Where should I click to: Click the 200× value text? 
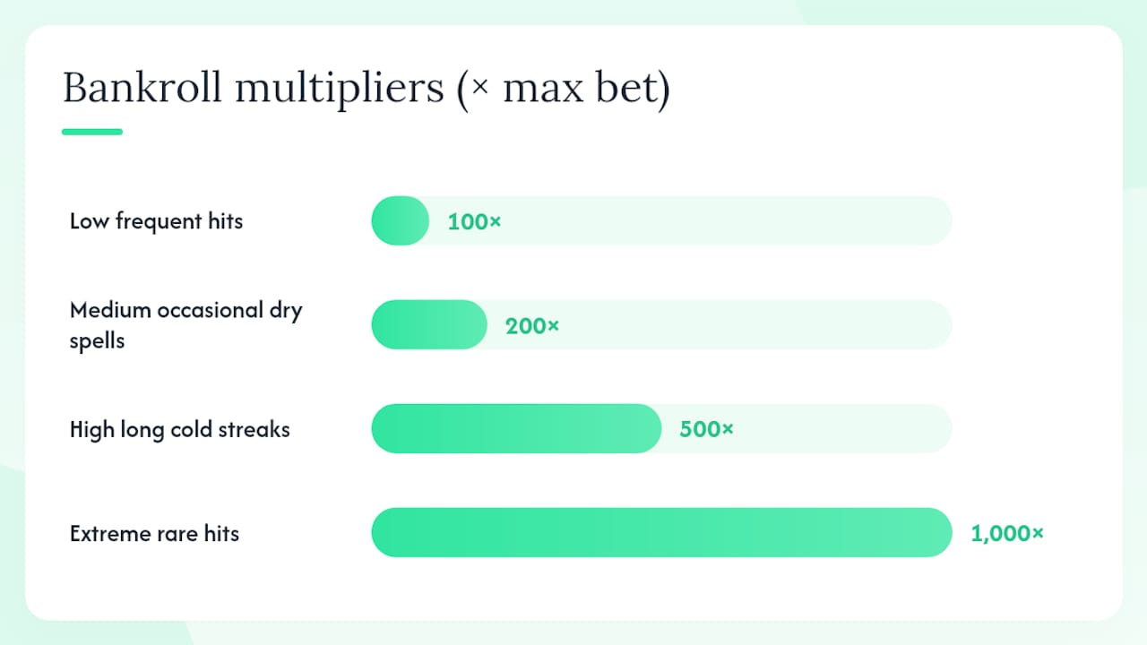[x=532, y=325]
